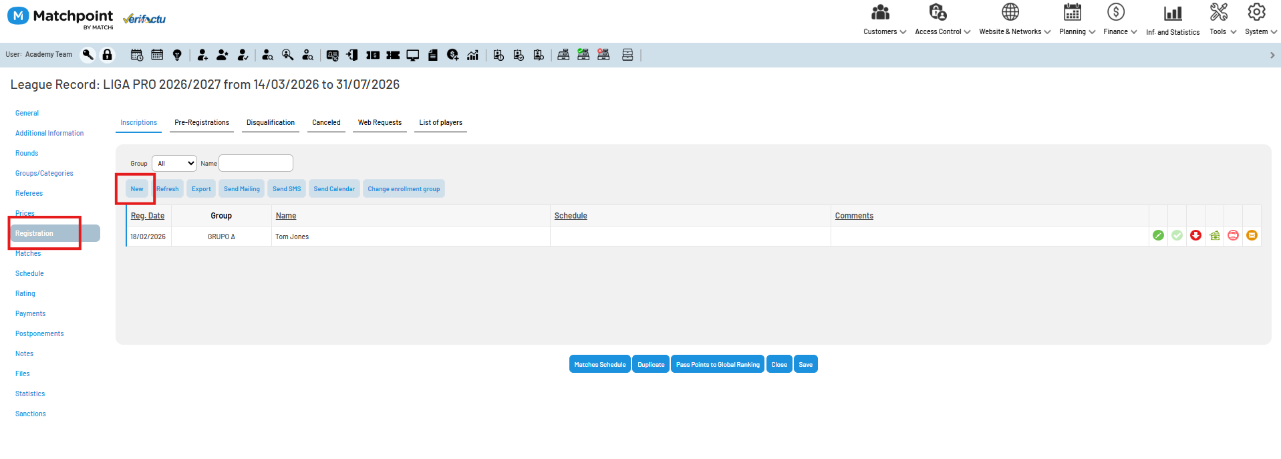Viewport: 1281px width, 459px height.
Task: Open the calendar with clock icon
Action: 137,55
